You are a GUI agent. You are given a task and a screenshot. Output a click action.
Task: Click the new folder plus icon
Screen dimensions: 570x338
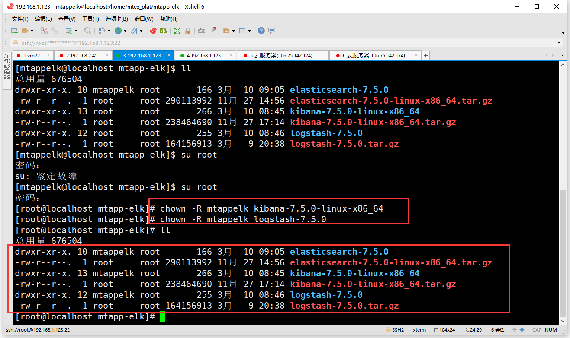point(226,31)
